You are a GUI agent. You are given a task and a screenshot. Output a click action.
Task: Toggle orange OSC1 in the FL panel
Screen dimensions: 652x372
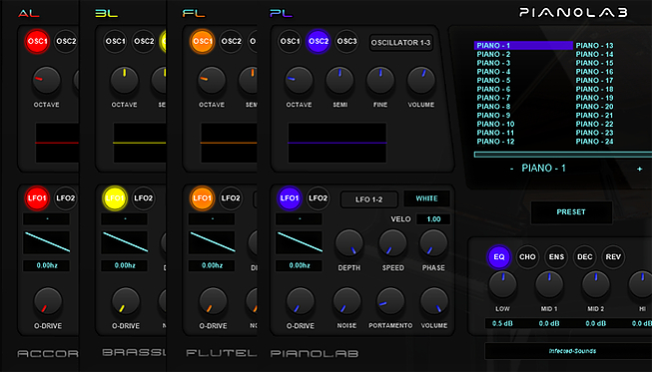click(203, 42)
